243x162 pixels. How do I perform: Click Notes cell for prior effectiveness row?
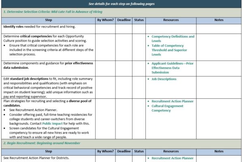point(219,68)
